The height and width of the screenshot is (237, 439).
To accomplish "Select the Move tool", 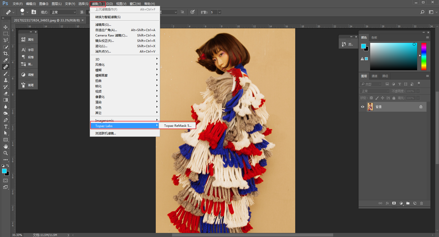I will [x=6, y=27].
